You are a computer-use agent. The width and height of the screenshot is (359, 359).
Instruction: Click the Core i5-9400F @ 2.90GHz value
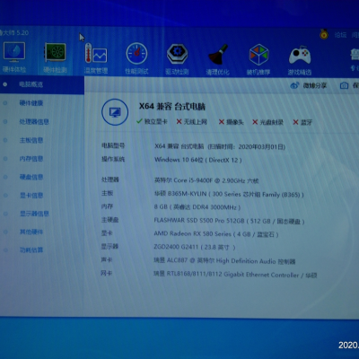point(206,180)
